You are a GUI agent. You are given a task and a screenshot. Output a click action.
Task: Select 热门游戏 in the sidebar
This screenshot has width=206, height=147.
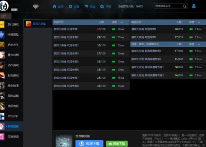pyautogui.click(x=13, y=24)
